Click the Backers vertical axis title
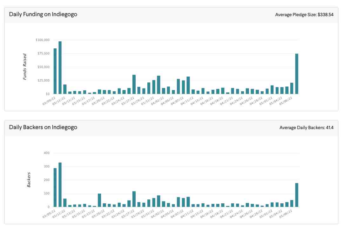343x230 pixels. pyautogui.click(x=29, y=180)
